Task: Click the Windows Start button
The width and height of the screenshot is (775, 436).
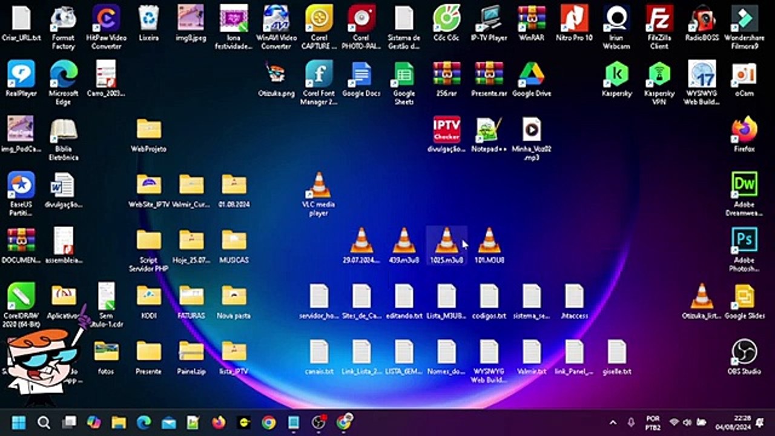Action: (x=19, y=422)
